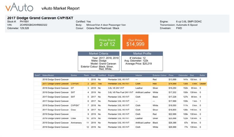Click VIN 2C4RDGBGXHR682322
This screenshot has height=137, width=234.
[33, 25]
